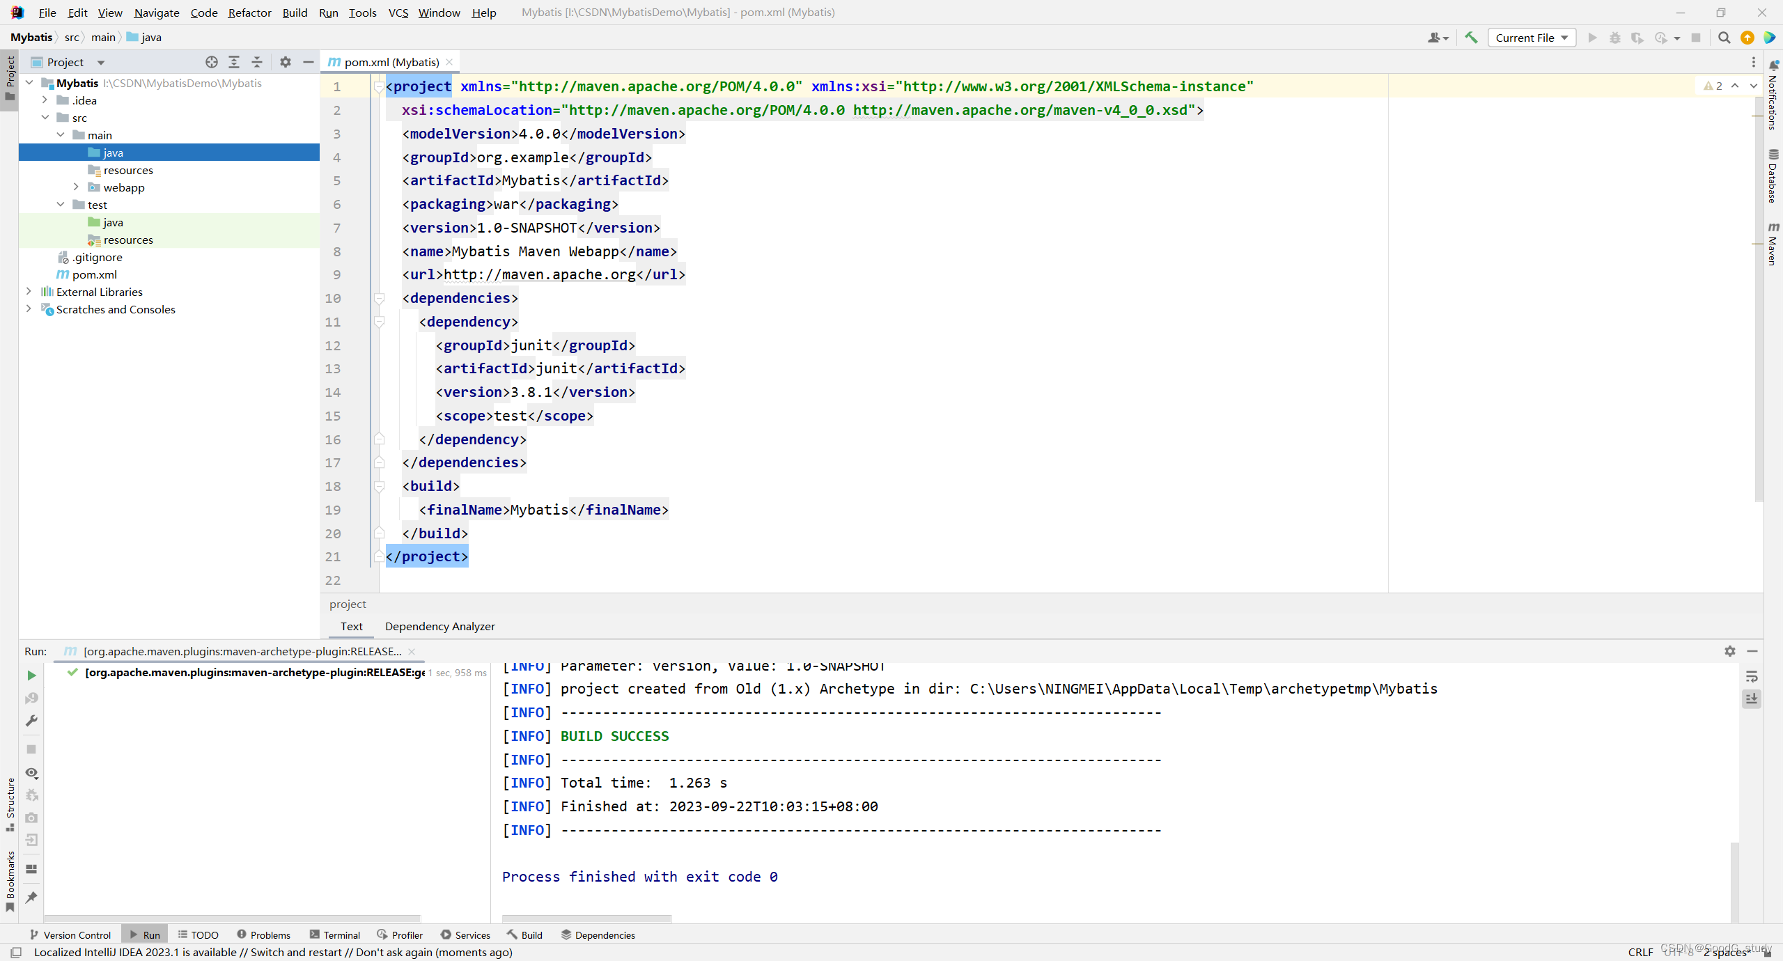Viewport: 1783px width, 961px height.
Task: Click Collapse All icon in Project panel
Action: (257, 62)
